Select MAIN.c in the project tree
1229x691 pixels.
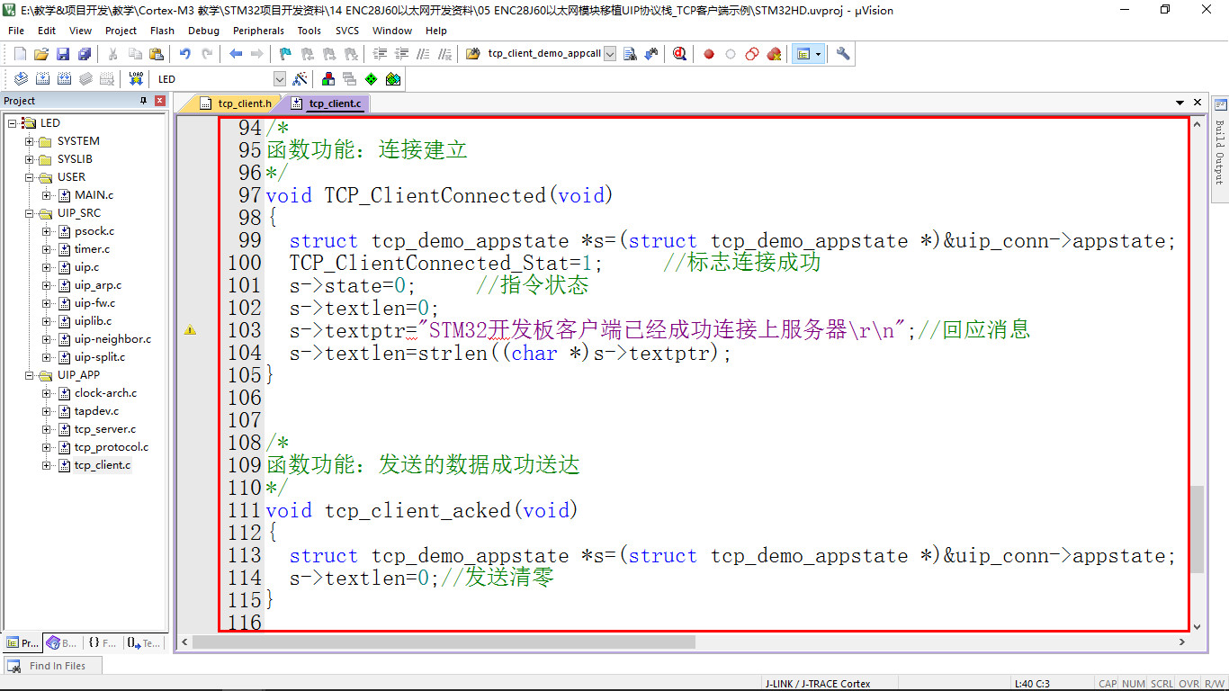point(94,195)
